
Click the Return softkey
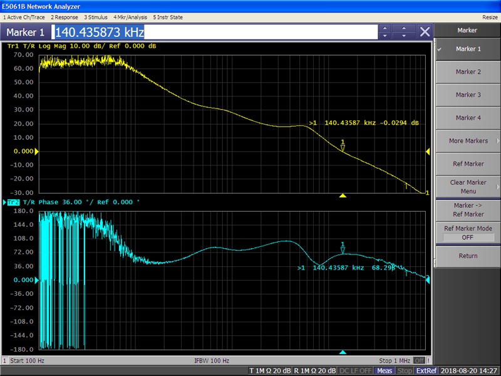(468, 256)
